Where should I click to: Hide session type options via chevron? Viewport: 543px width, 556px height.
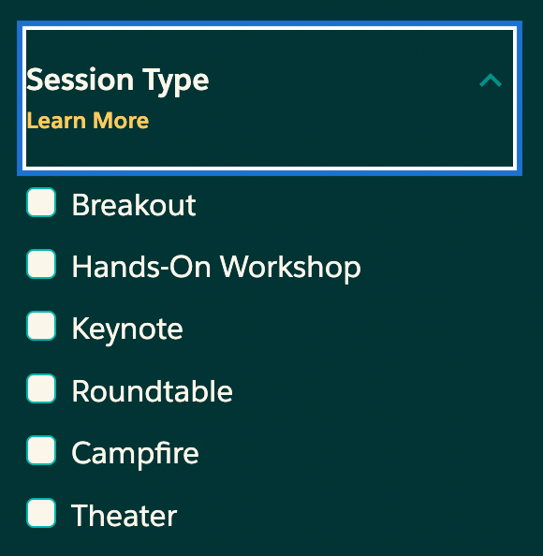tap(491, 80)
